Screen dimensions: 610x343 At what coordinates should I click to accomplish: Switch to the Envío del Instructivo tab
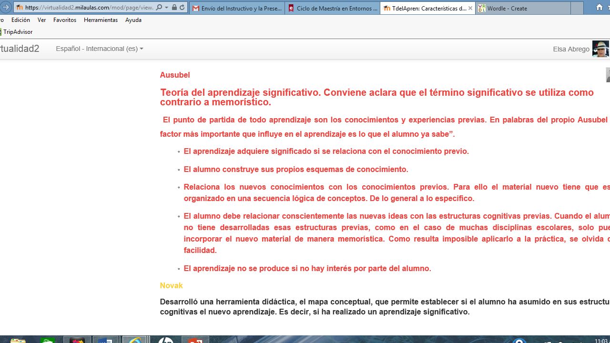click(237, 8)
